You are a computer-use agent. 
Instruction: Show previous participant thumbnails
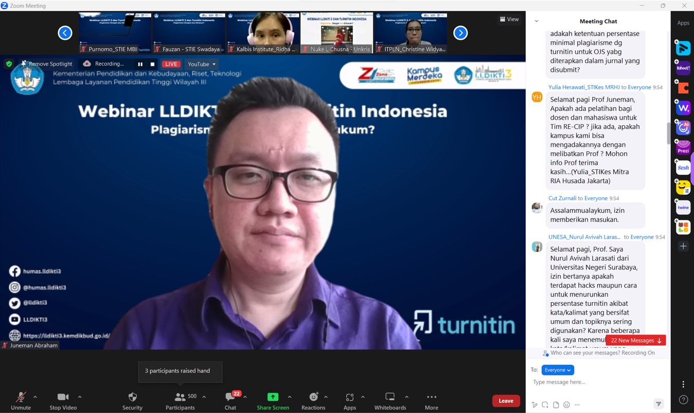65,33
